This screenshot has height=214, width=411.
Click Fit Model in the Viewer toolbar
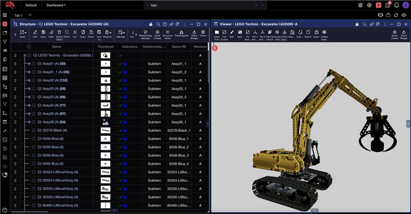(248, 35)
